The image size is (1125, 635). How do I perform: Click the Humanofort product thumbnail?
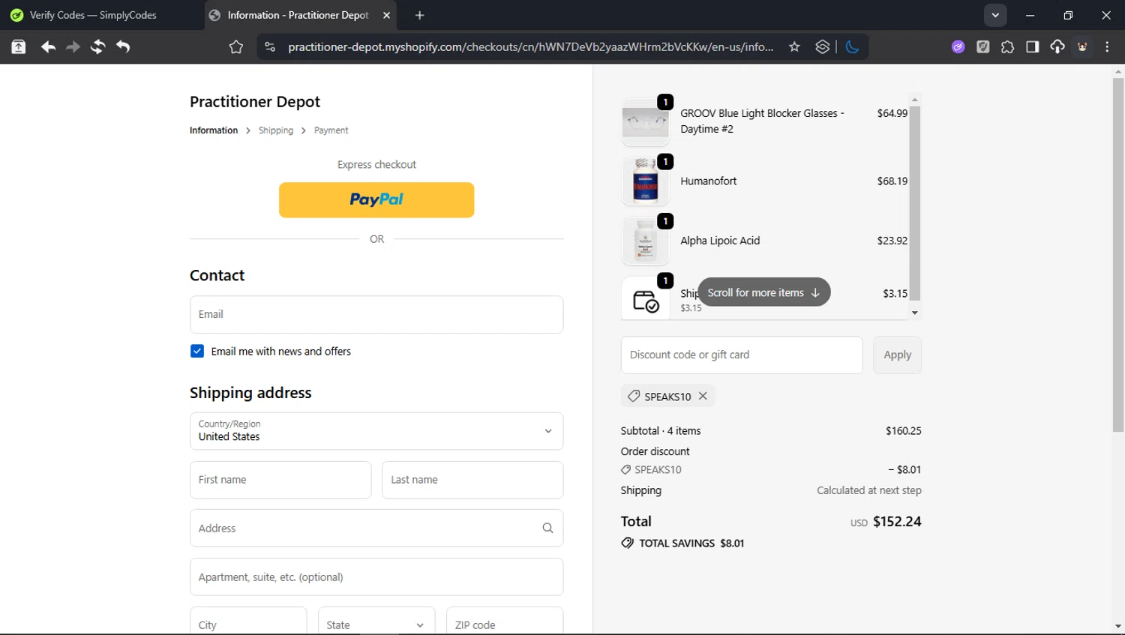pos(645,181)
